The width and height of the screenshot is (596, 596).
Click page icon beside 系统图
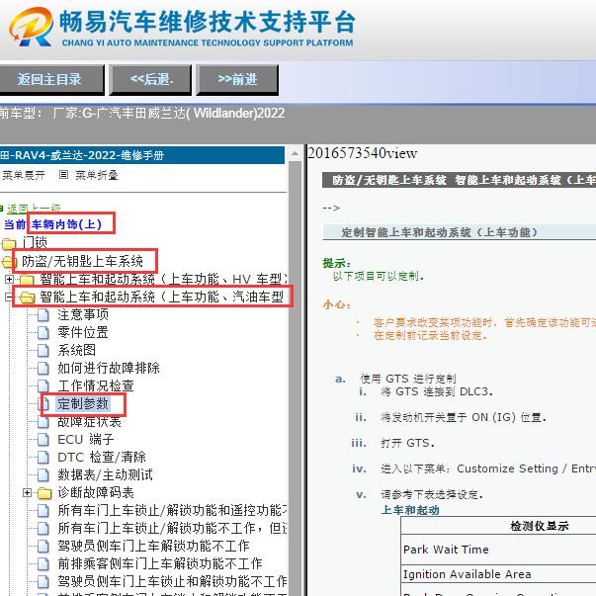click(x=43, y=351)
